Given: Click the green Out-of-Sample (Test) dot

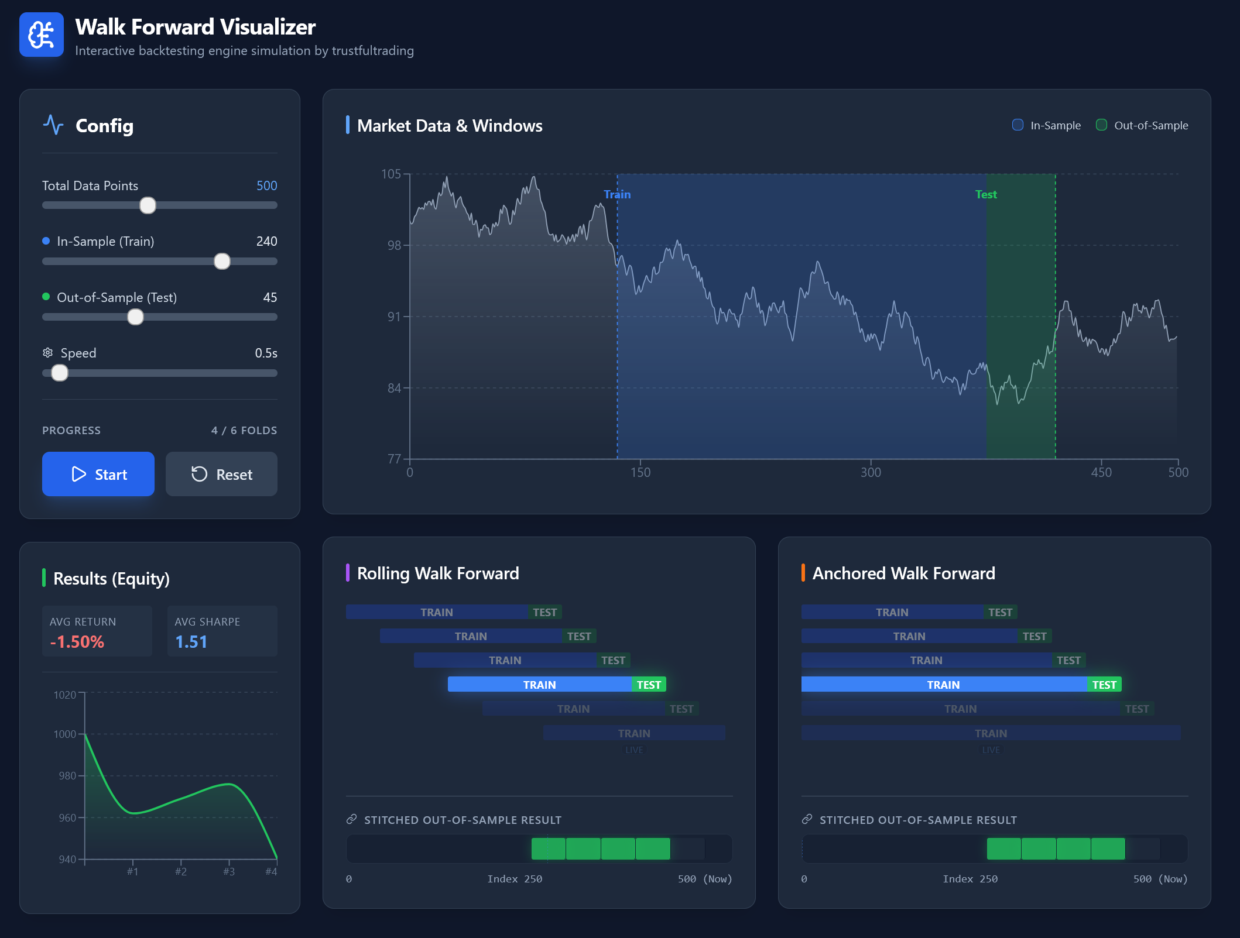Looking at the screenshot, I should [x=46, y=297].
